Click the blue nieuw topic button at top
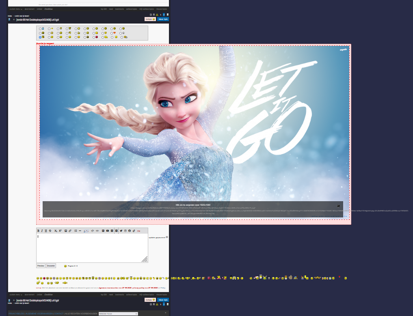413x316 pixels. point(163,19)
